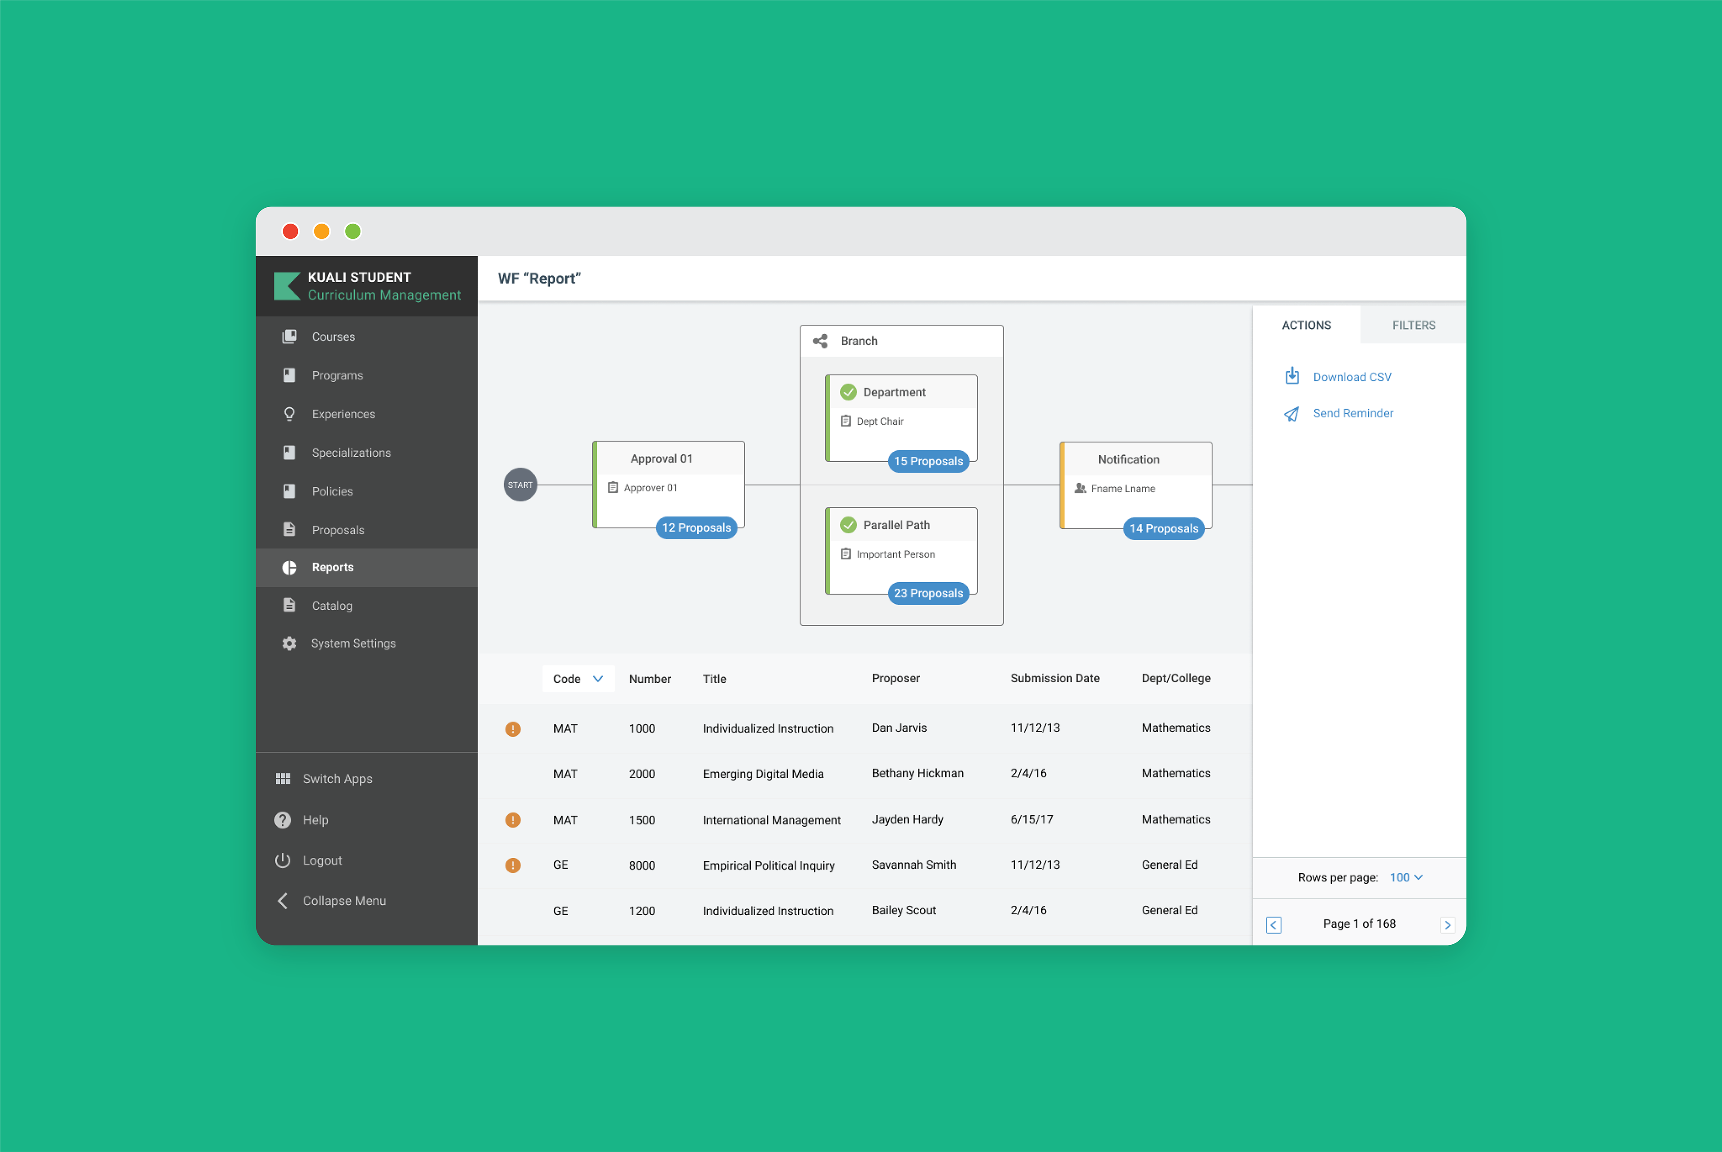Click the Reports pie chart icon
The height and width of the screenshot is (1152, 1722).
[289, 567]
